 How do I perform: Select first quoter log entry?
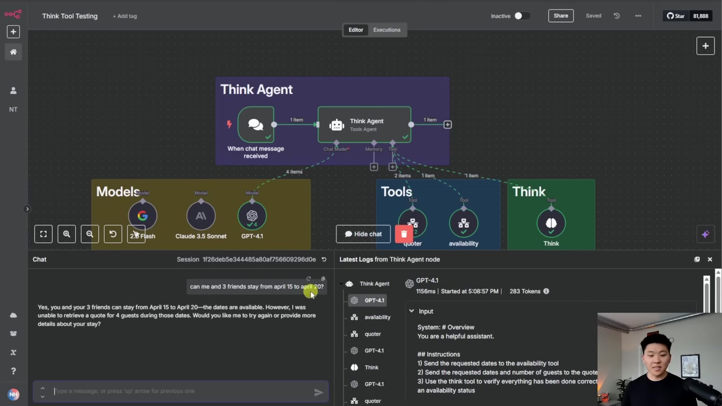click(366, 334)
